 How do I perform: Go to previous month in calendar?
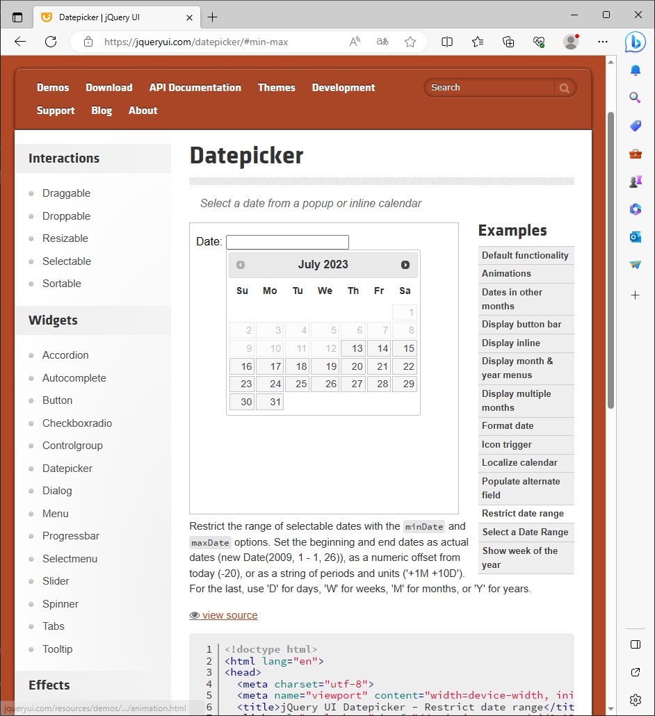click(x=241, y=265)
